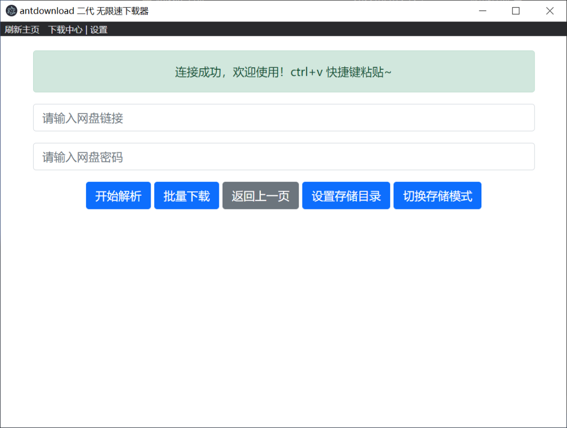Select the 刷新主页 menu item

point(22,30)
